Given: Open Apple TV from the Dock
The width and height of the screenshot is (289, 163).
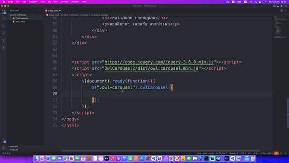Looking at the screenshot, I should (107, 158).
